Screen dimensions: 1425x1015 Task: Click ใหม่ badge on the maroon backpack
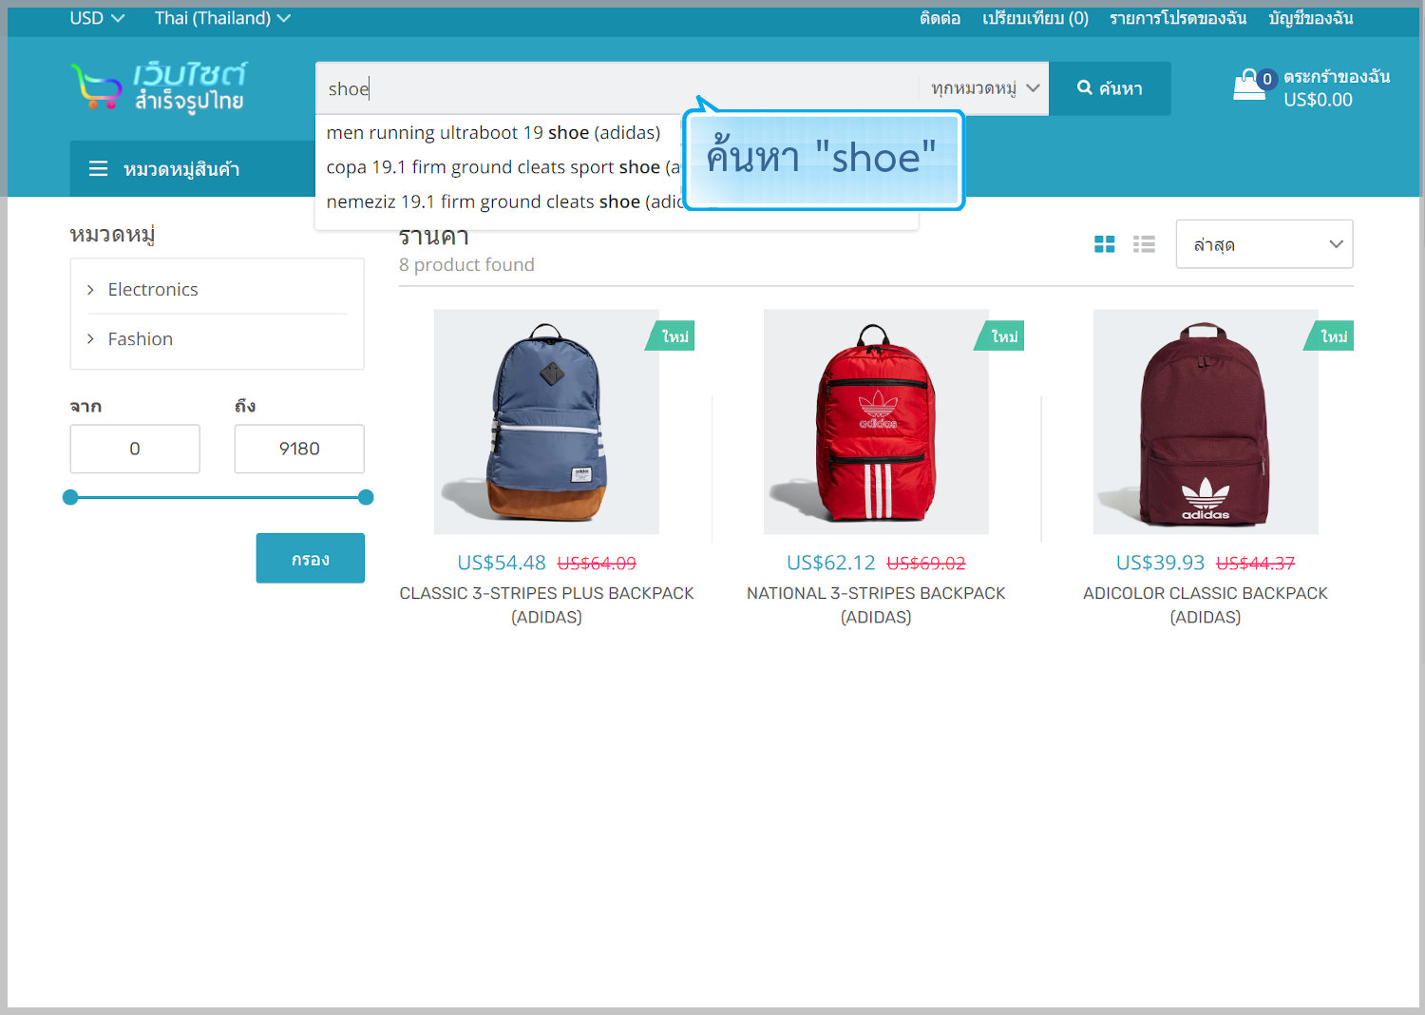[x=1331, y=336]
